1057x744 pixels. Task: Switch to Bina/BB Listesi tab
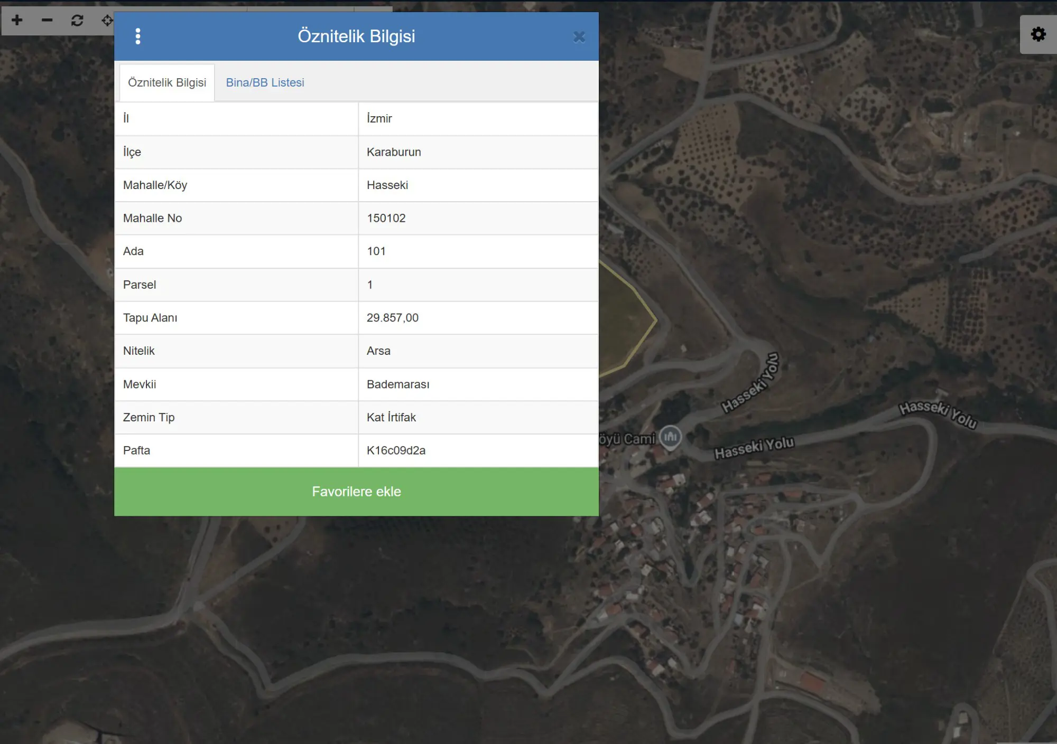[x=265, y=82]
